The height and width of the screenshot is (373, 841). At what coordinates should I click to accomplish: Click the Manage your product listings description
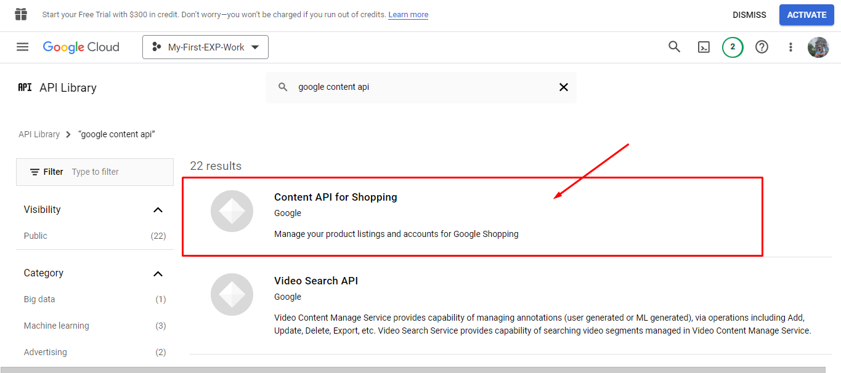pyautogui.click(x=396, y=234)
